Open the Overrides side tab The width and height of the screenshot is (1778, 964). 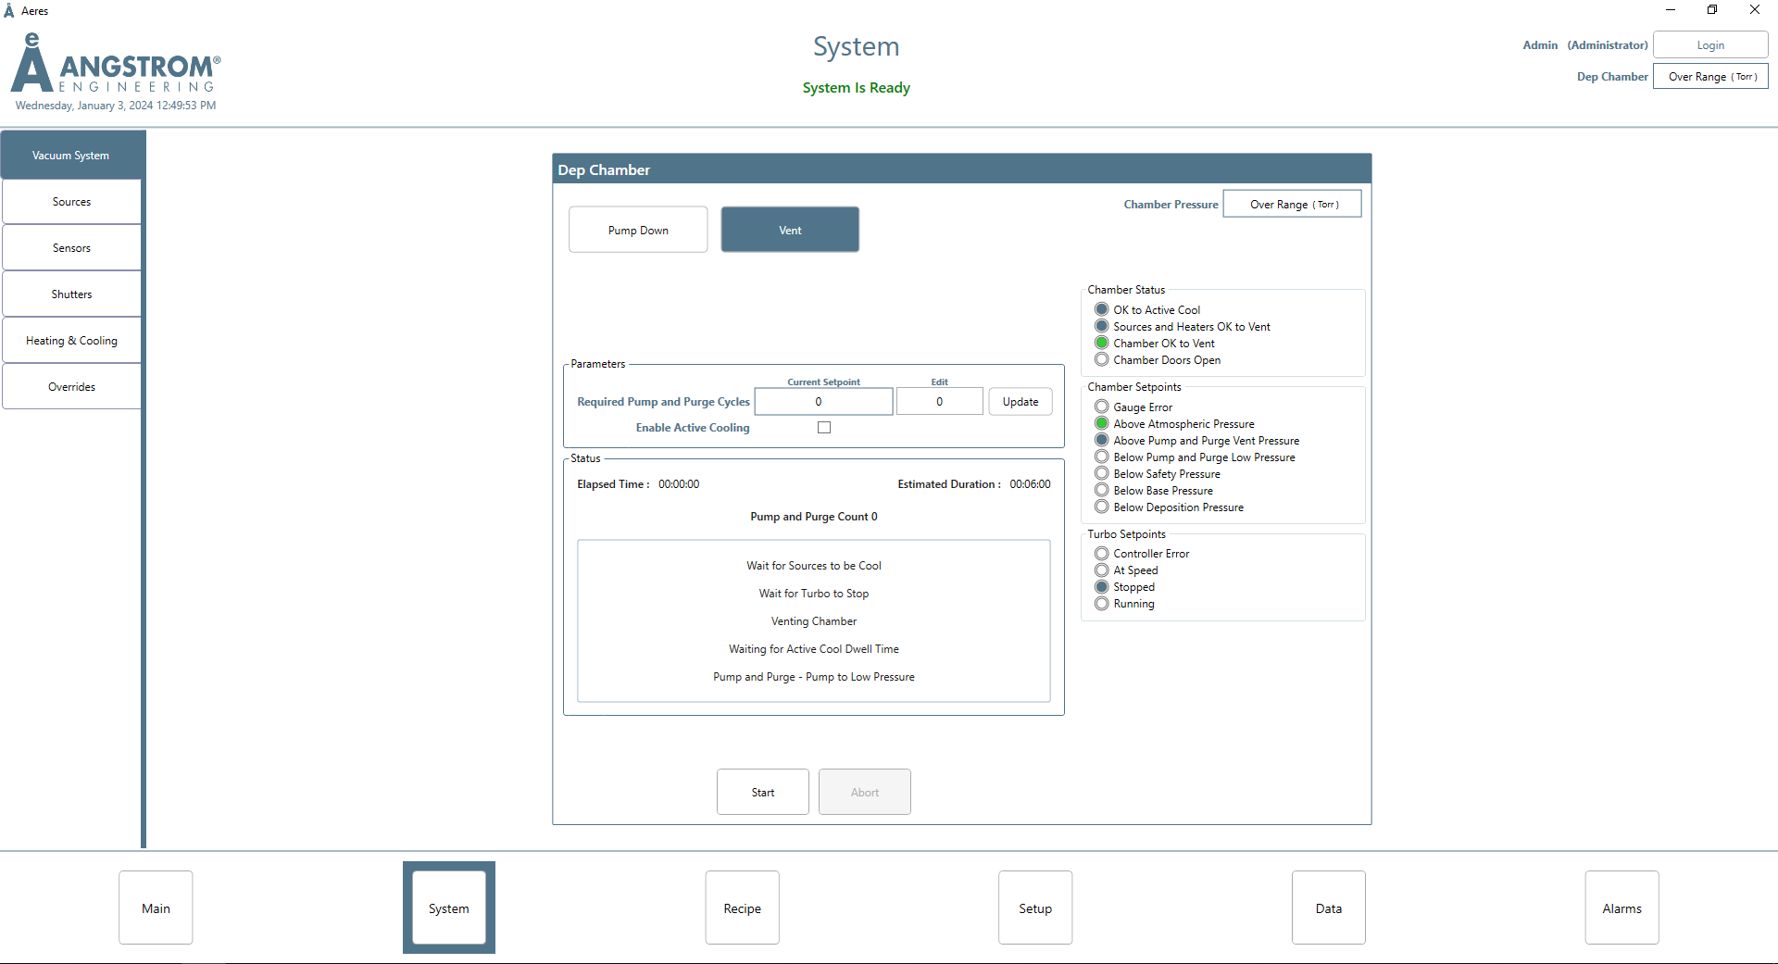(x=71, y=387)
